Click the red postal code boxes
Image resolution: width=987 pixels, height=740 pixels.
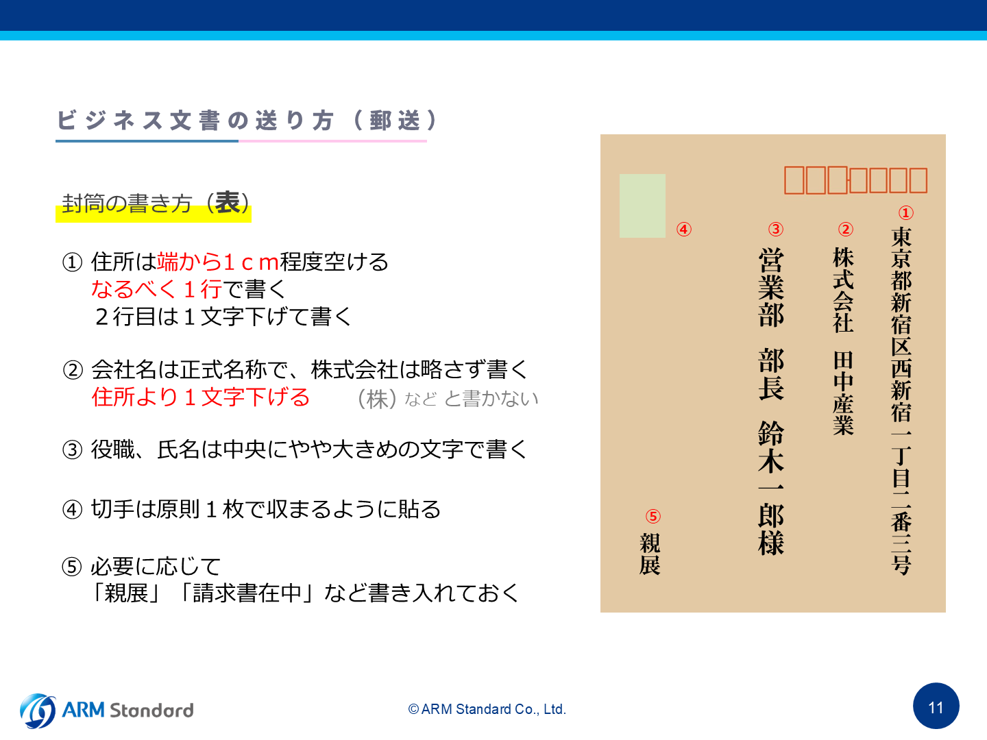click(x=855, y=180)
